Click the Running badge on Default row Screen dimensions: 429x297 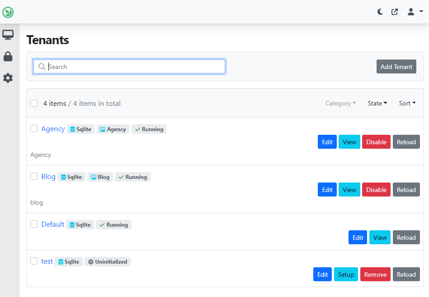point(113,225)
